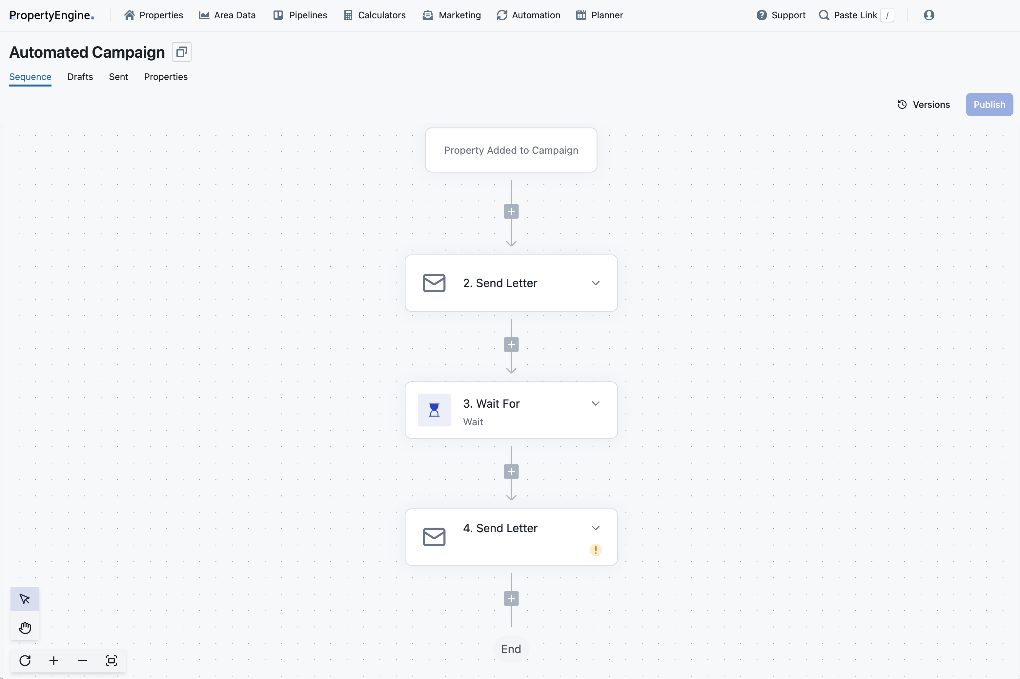Image resolution: width=1020 pixels, height=679 pixels.
Task: Zoom in using the plus icon
Action: tap(53, 660)
